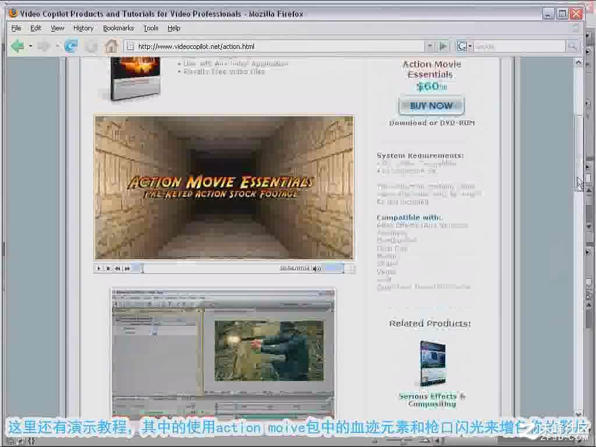The height and width of the screenshot is (447, 596).
Task: Open the After Effects tutorial screenshot thumbnail
Action: click(223, 354)
